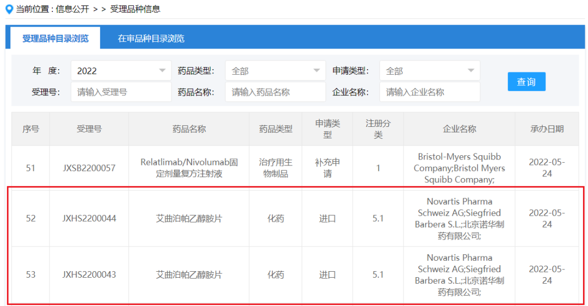Open the 受理品种目录浏览 tab
Viewport: 588px width, 306px height.
click(x=55, y=38)
